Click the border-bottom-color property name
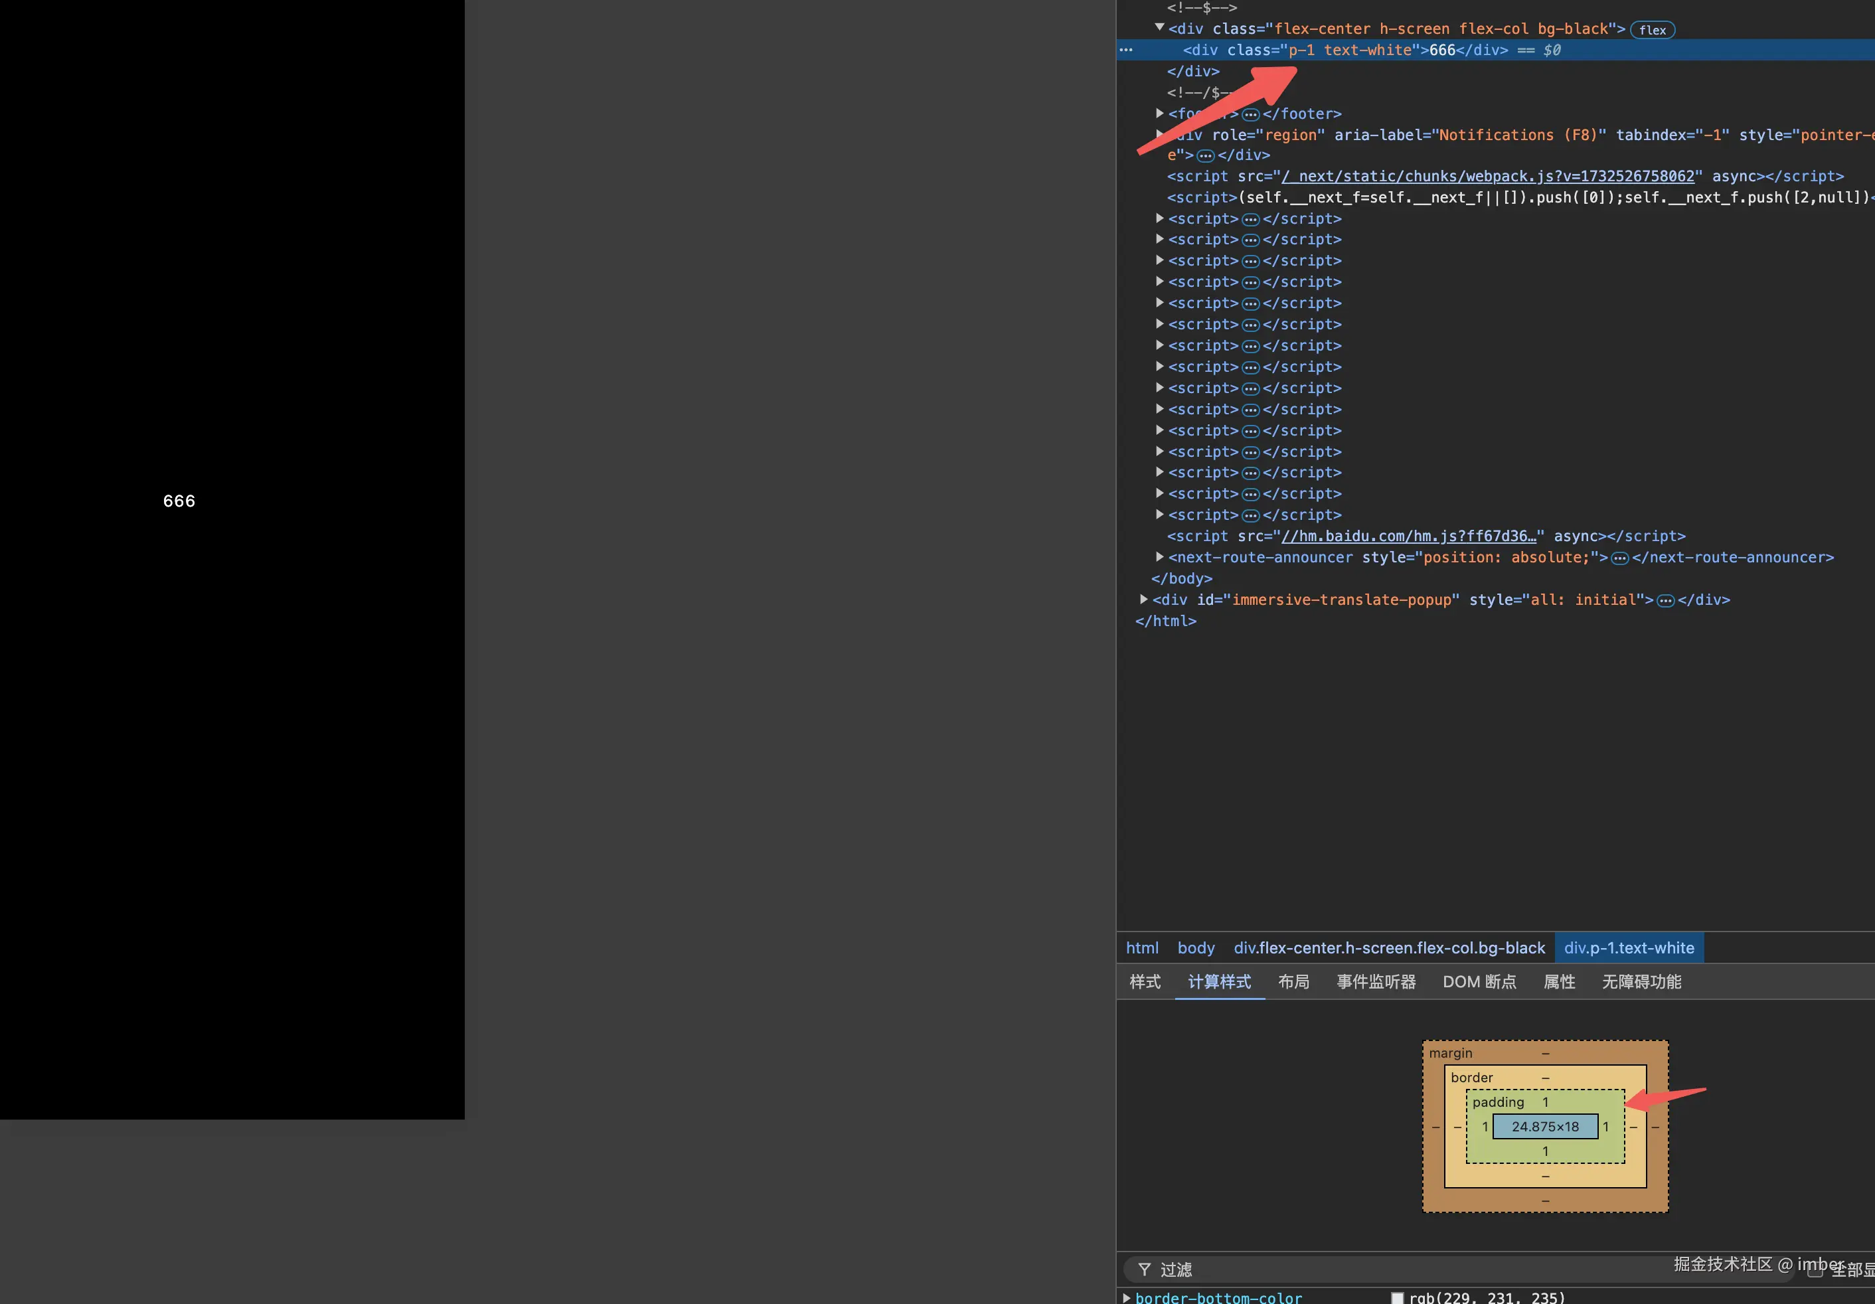The height and width of the screenshot is (1304, 1875). 1218,1297
